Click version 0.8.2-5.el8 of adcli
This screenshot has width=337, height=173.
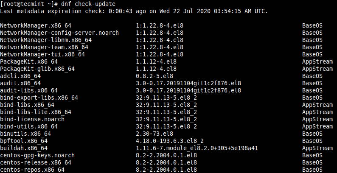(x=154, y=76)
